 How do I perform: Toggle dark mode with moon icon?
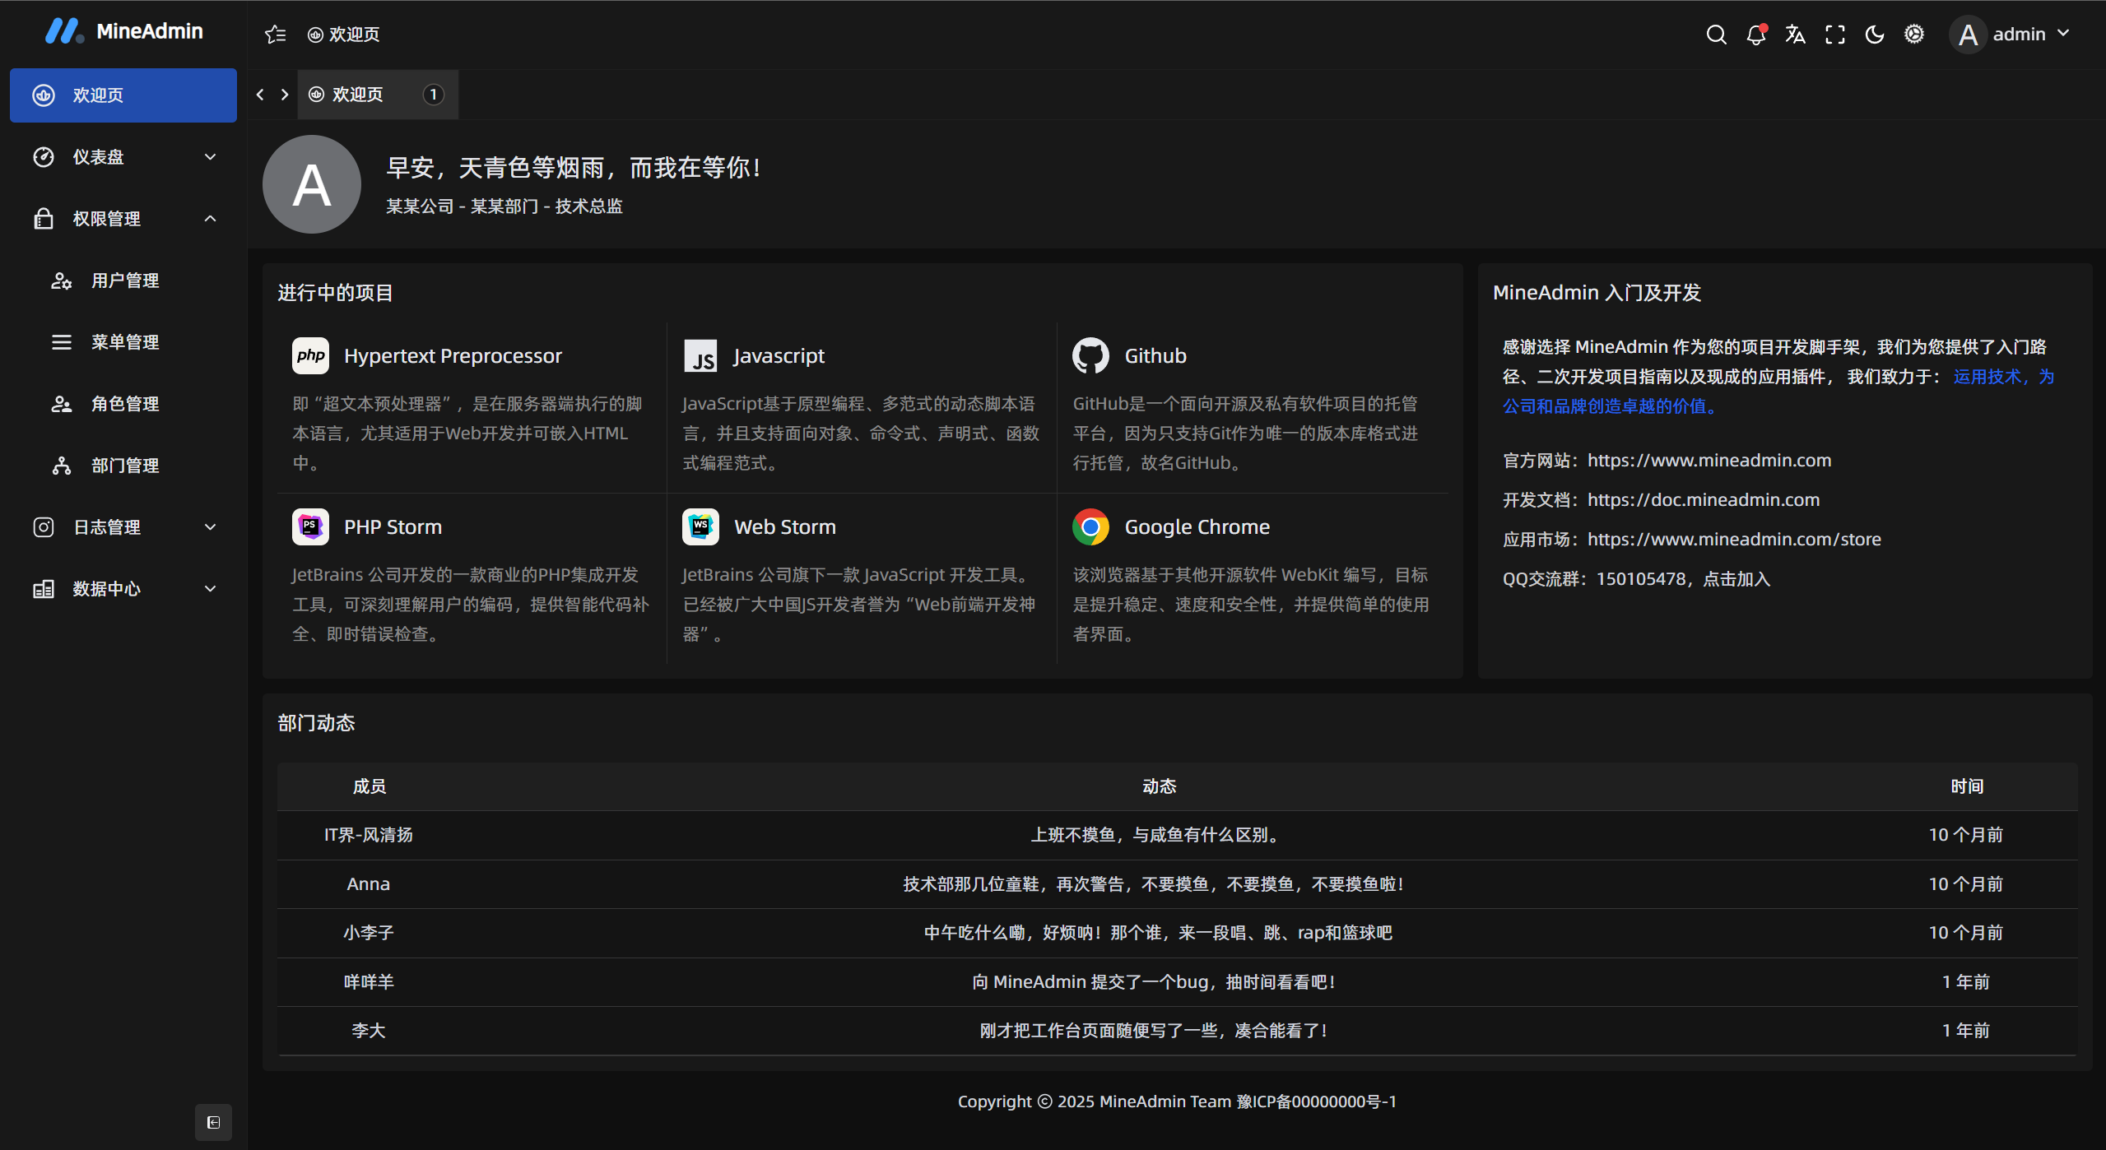point(1874,34)
